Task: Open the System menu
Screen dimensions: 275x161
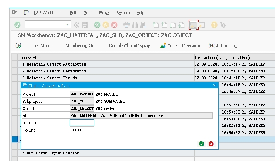Action: [x=123, y=12]
